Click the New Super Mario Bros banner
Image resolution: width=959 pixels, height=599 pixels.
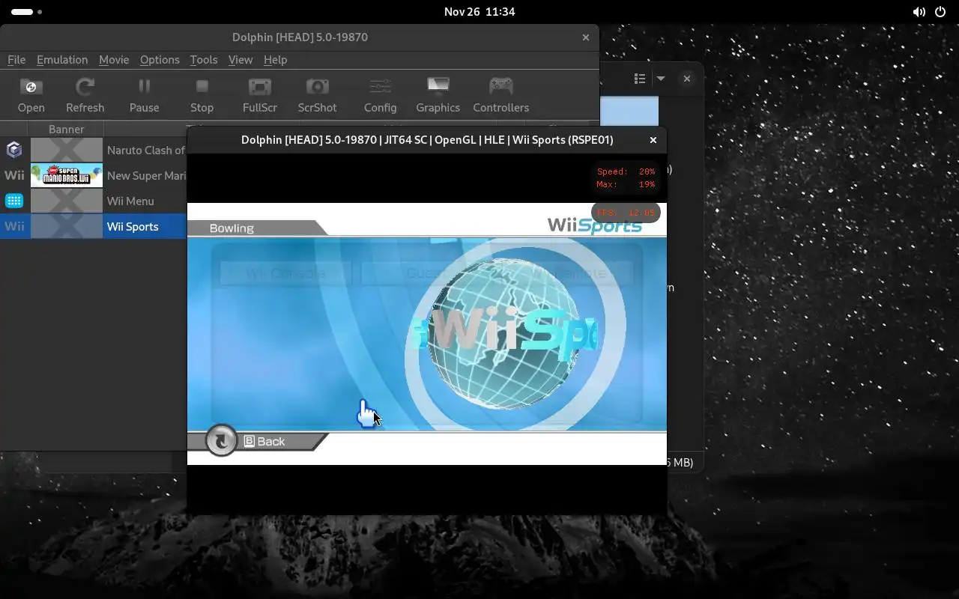pyautogui.click(x=67, y=175)
